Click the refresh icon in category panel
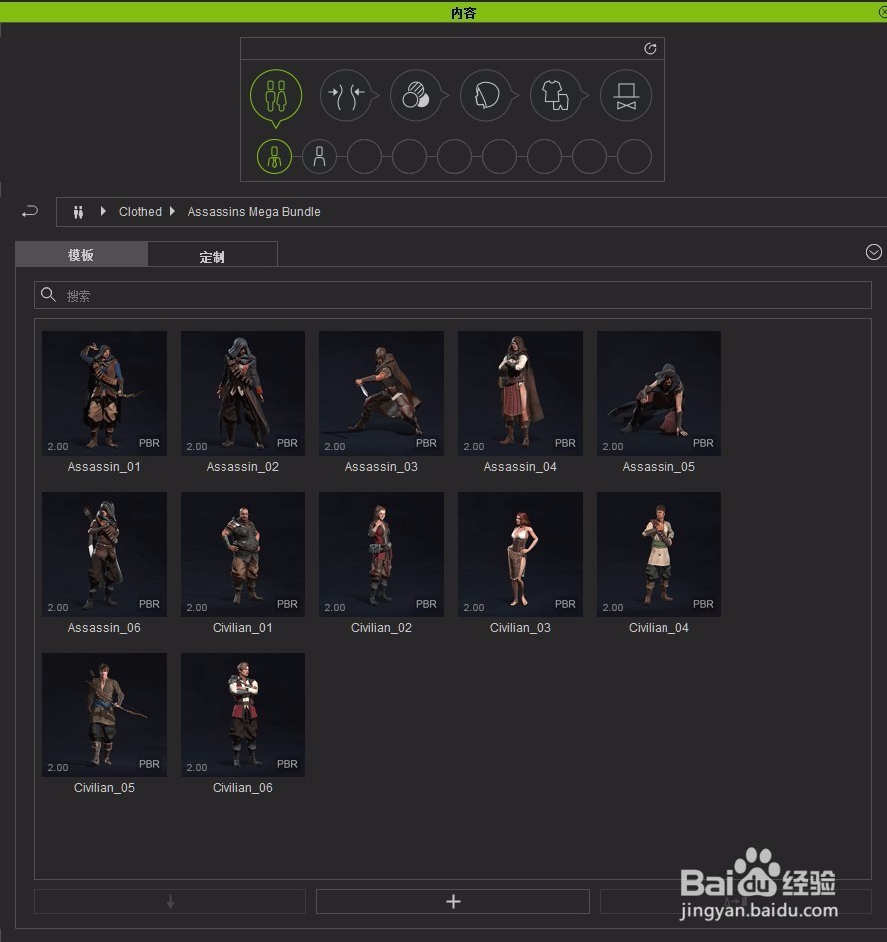887x942 pixels. coord(650,49)
